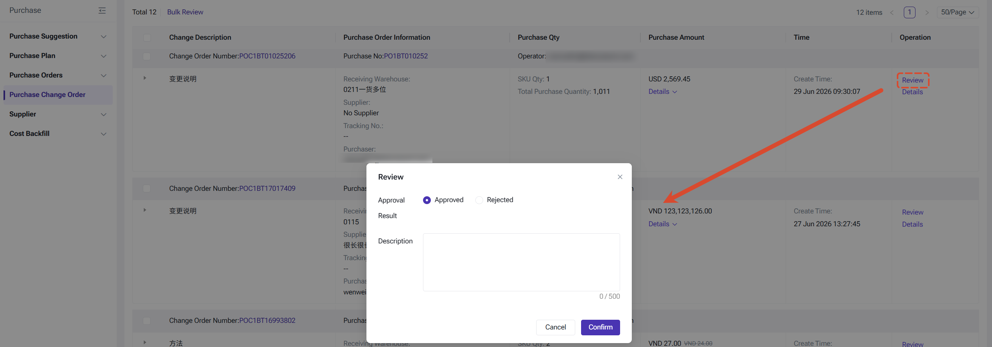Focus the Description text area
The height and width of the screenshot is (347, 992).
point(521,262)
